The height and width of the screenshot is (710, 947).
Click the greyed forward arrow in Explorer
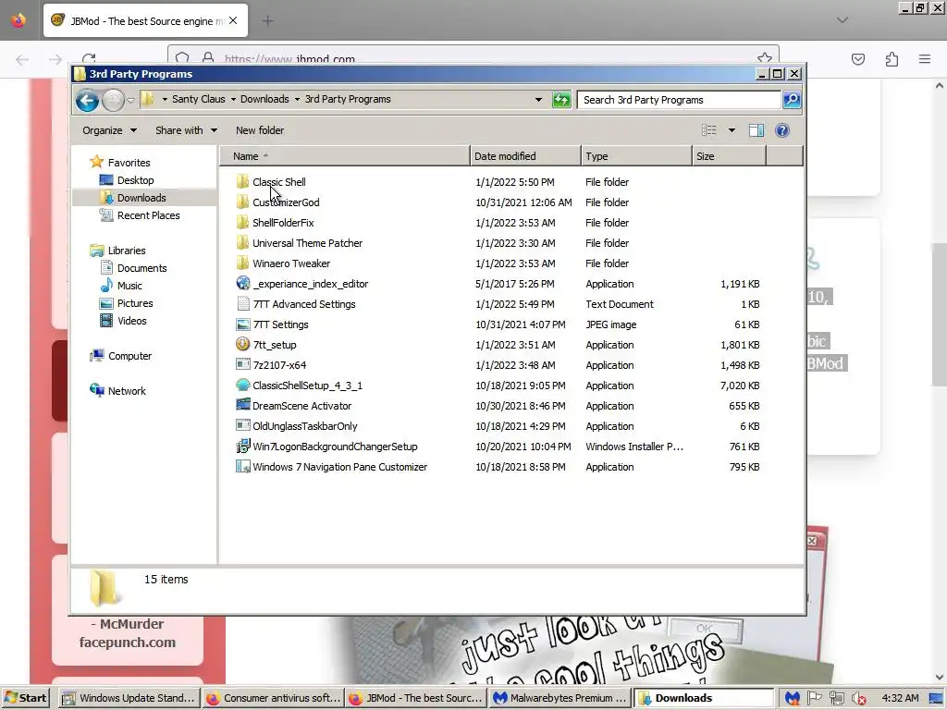(113, 100)
